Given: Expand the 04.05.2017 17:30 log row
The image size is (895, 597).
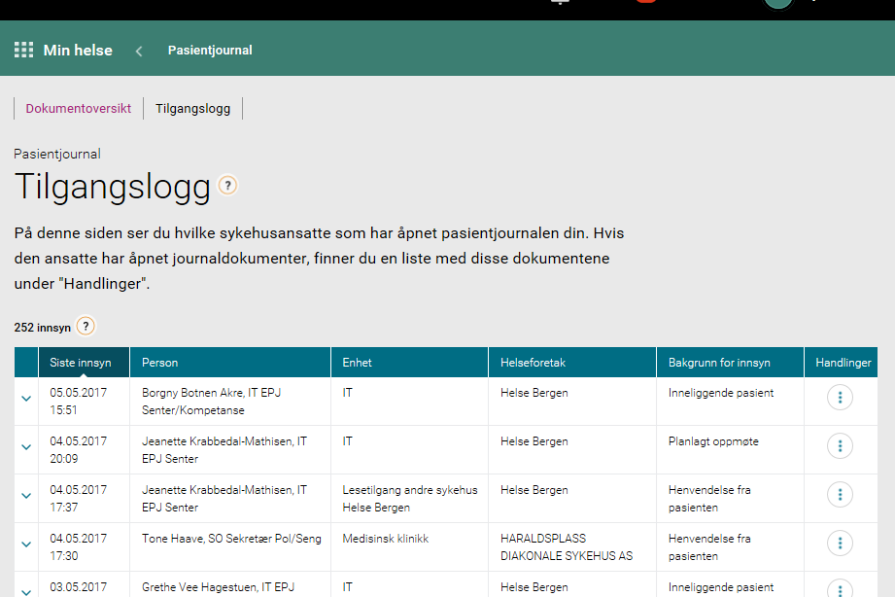Looking at the screenshot, I should tap(26, 544).
